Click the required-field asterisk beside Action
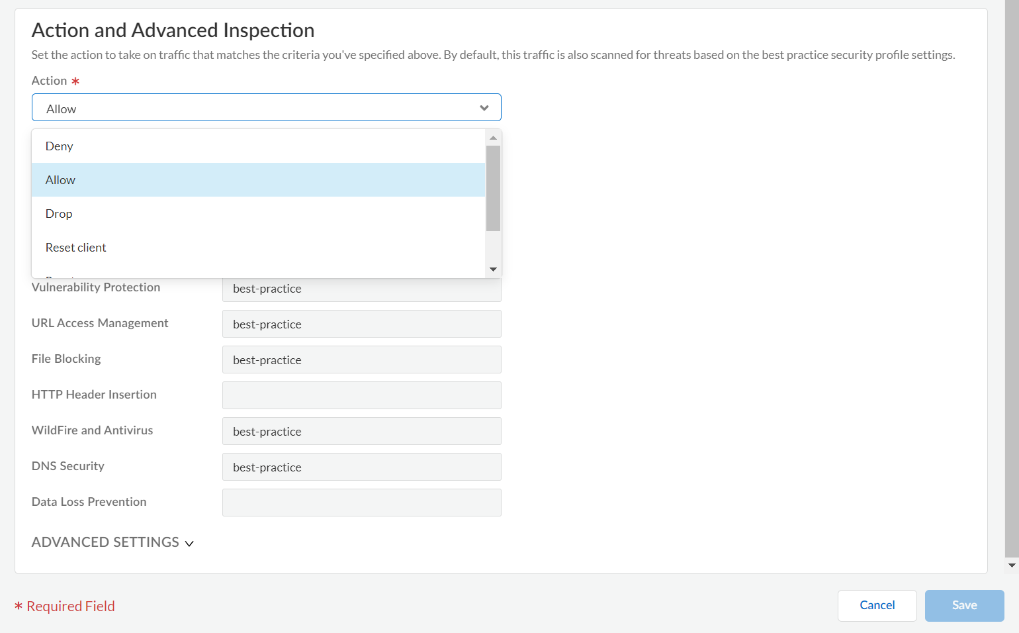Screen dimensions: 1019x633 (76, 80)
